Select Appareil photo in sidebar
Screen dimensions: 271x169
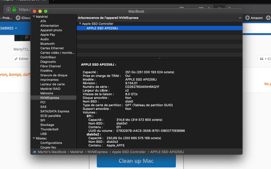click(x=51, y=30)
